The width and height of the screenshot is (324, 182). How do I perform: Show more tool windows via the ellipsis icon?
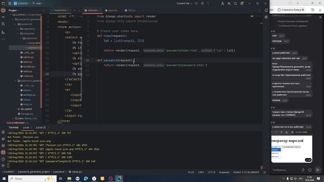click(3, 39)
